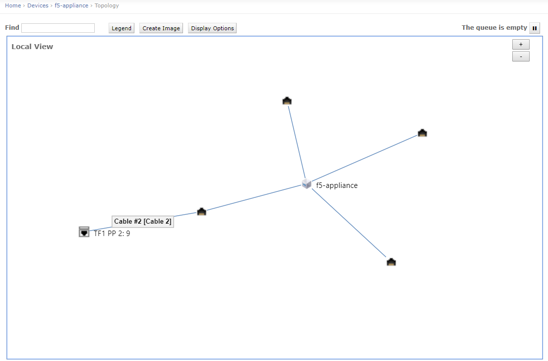This screenshot has height=361, width=548.
Task: Click the port icon farthest right in topology
Action: [x=422, y=133]
